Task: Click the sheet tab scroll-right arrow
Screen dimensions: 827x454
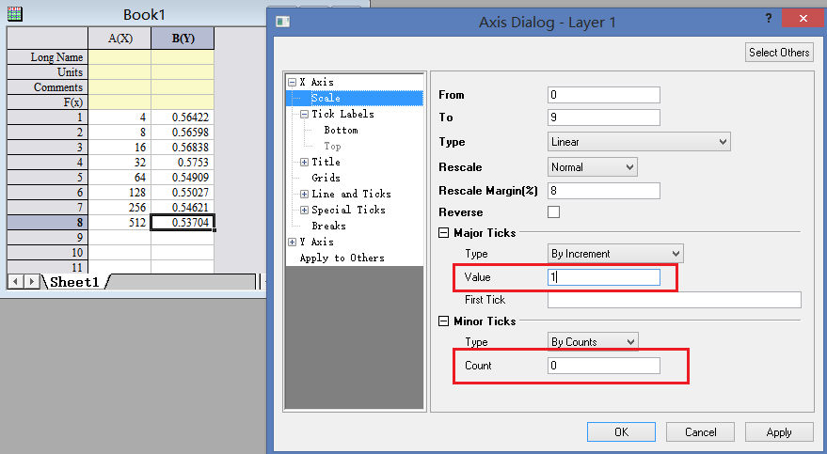Action: click(x=32, y=282)
